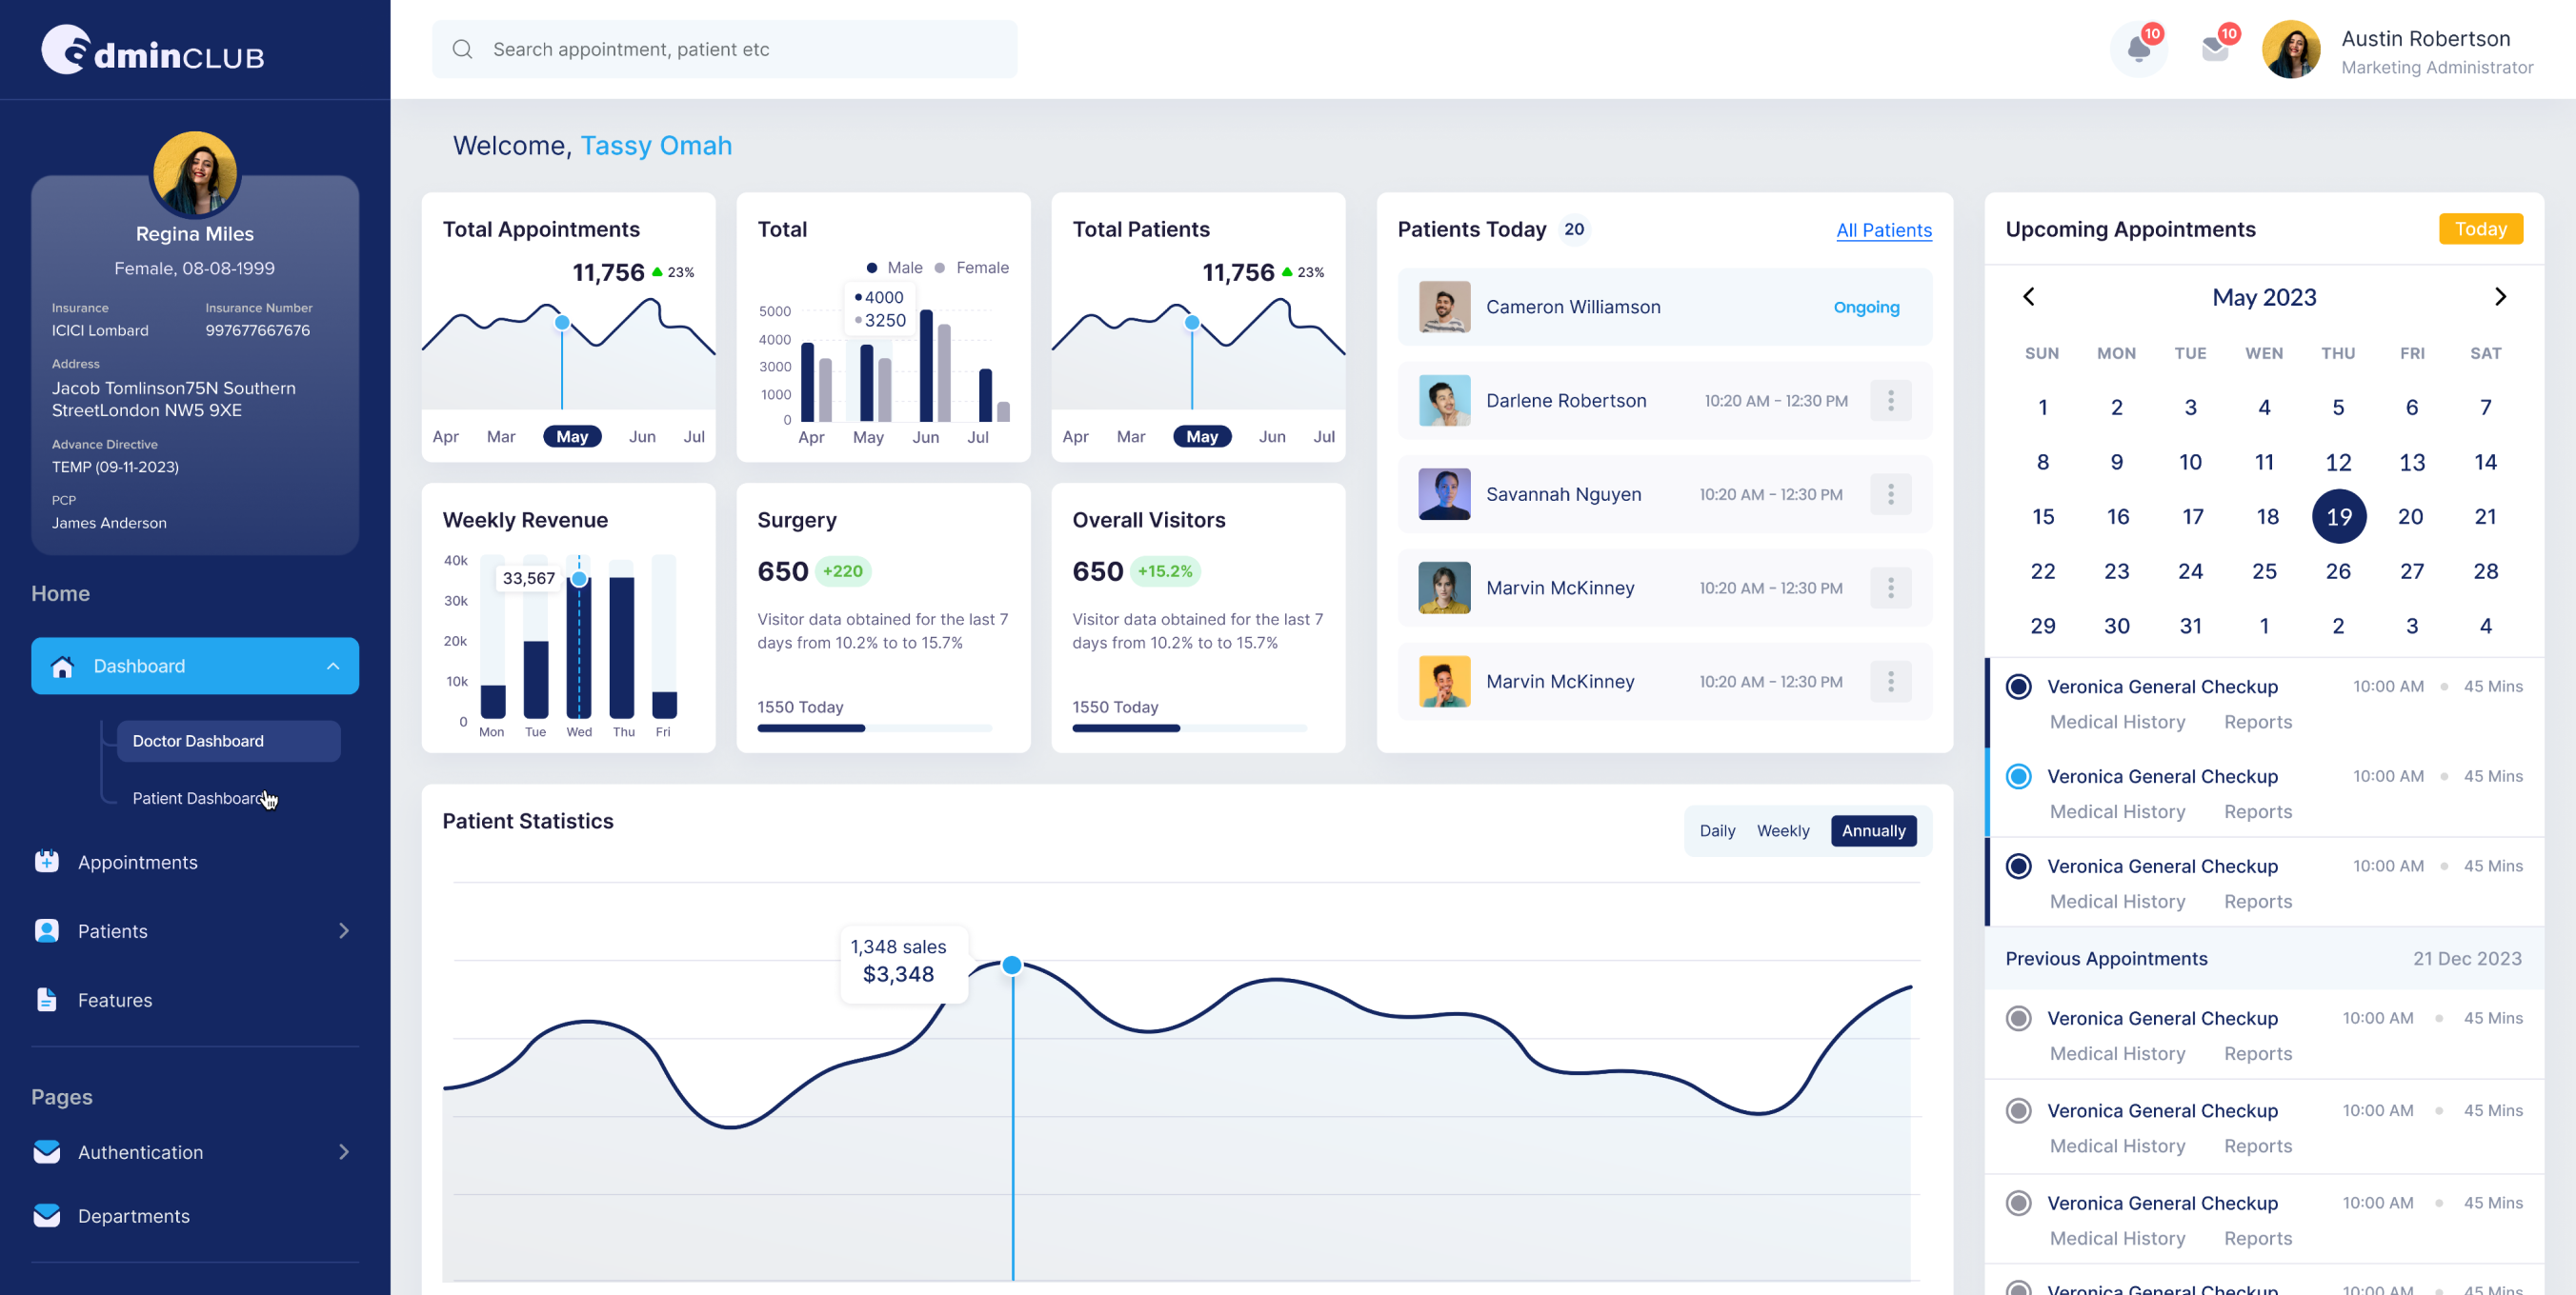This screenshot has height=1295, width=2576.
Task: Switch Patient Statistics to Weekly
Action: 1783,830
